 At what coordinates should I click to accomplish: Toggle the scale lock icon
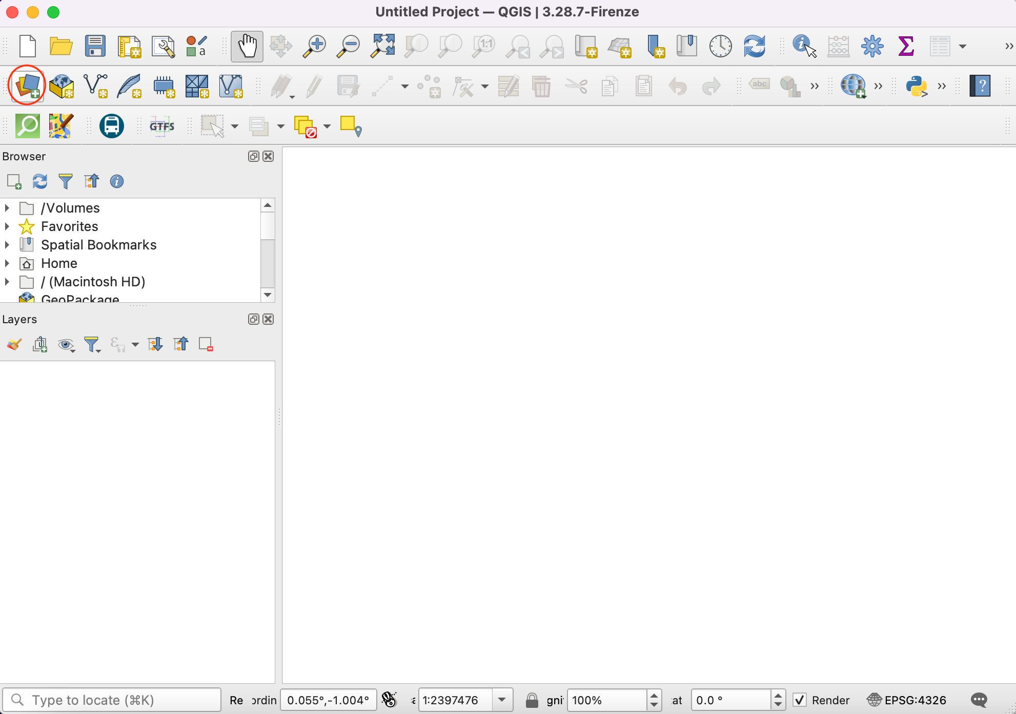point(532,700)
